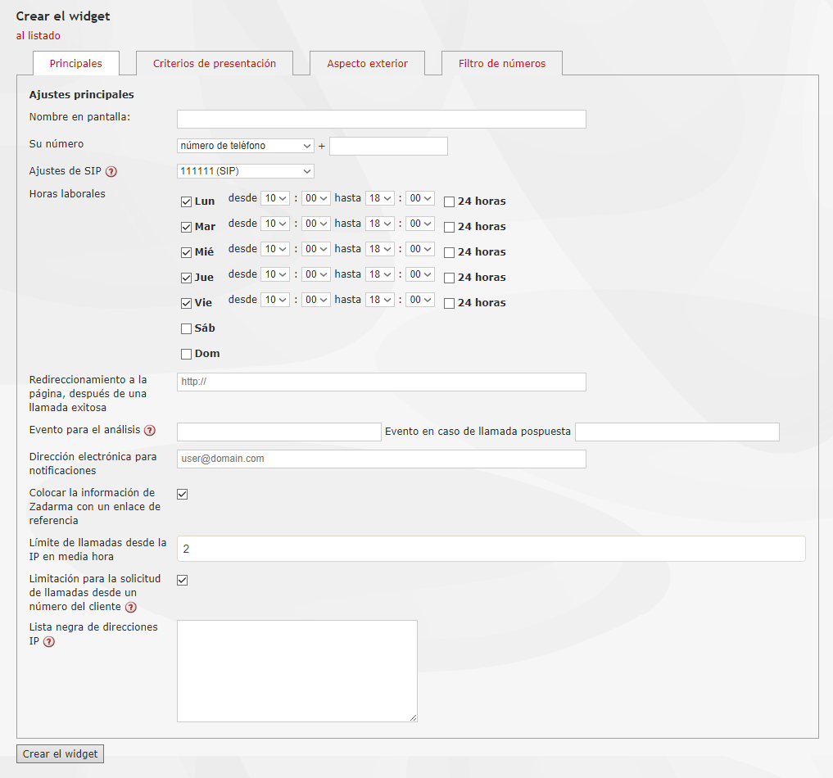Viewport: 833px width, 778px height.
Task: Focus the user@domain.com notification email field
Action: (382, 459)
